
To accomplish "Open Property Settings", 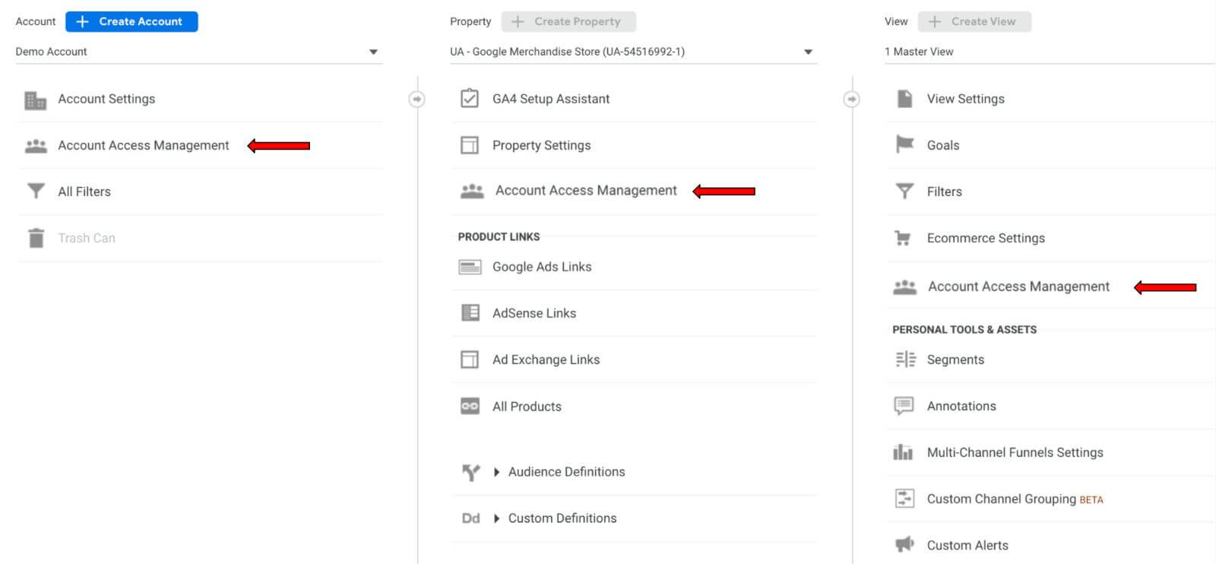I will tap(541, 145).
